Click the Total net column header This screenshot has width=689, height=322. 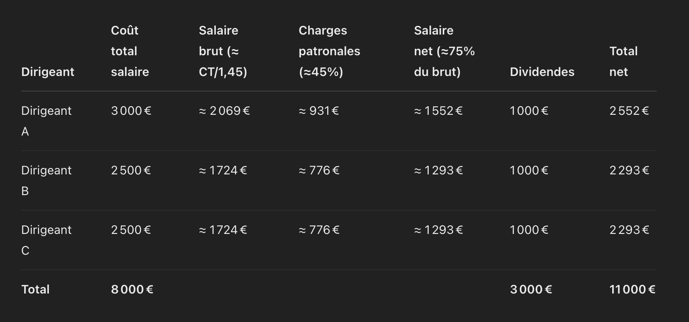623,61
